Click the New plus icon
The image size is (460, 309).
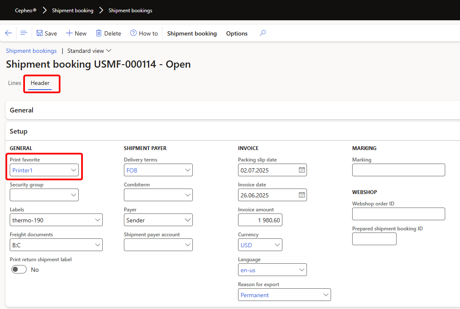(69, 33)
